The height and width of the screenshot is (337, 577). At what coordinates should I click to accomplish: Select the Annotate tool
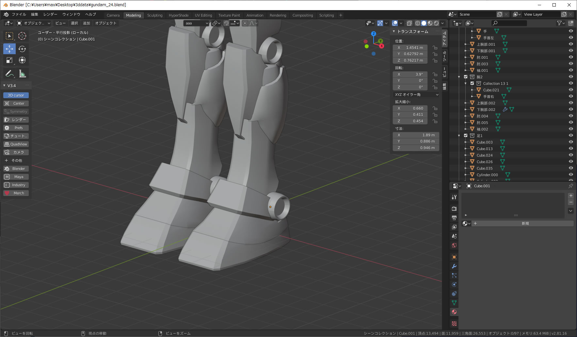(9, 73)
